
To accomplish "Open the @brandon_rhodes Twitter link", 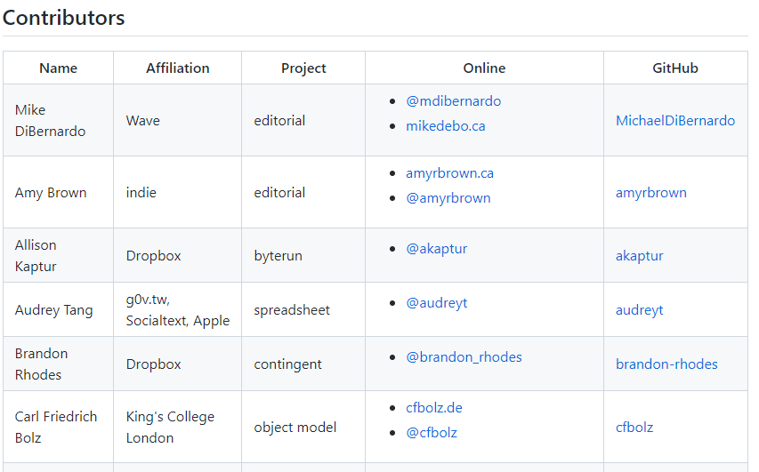I will click(464, 357).
